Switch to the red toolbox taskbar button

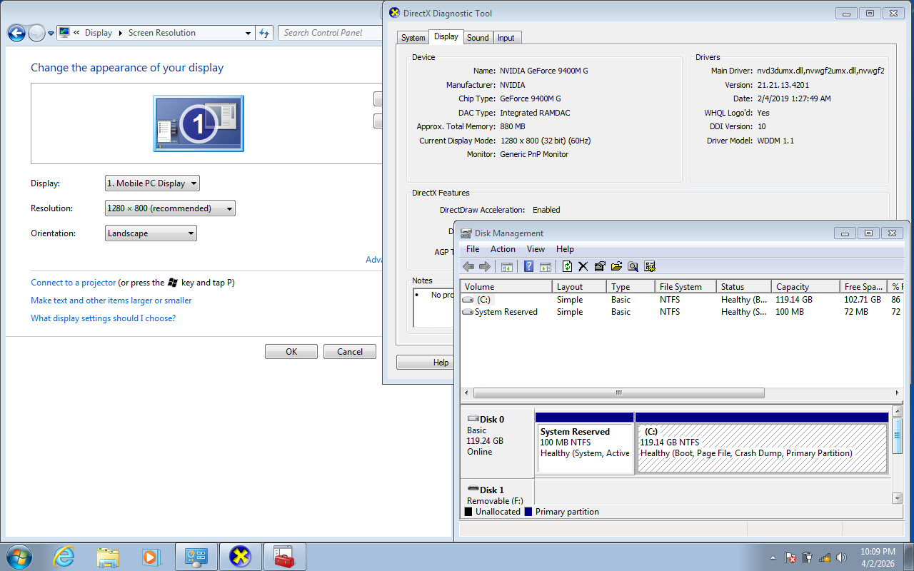pos(284,557)
